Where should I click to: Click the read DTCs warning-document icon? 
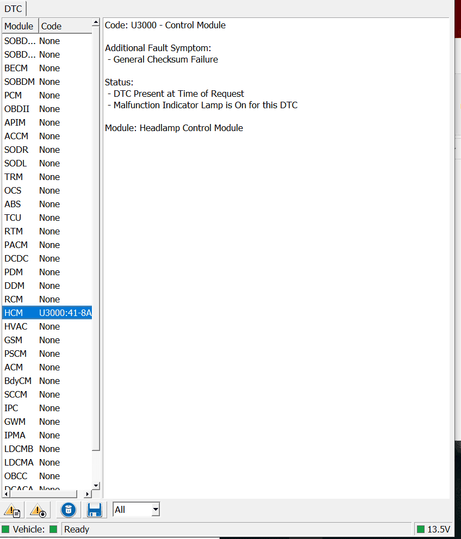(x=13, y=510)
